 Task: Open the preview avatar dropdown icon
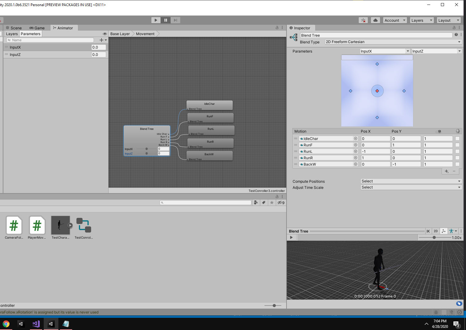tap(453, 231)
